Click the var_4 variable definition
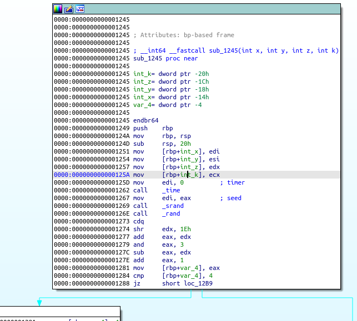This screenshot has width=357, height=321. (142, 105)
